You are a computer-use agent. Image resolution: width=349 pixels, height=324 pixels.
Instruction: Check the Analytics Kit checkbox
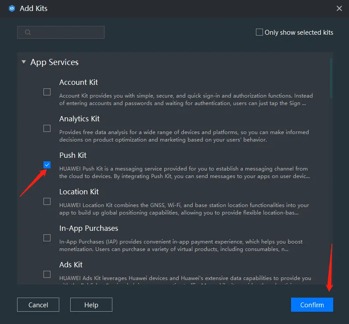click(x=47, y=128)
